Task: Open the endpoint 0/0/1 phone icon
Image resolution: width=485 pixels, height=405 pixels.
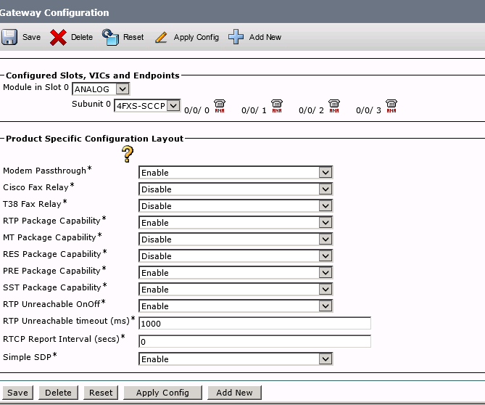Action: [277, 106]
